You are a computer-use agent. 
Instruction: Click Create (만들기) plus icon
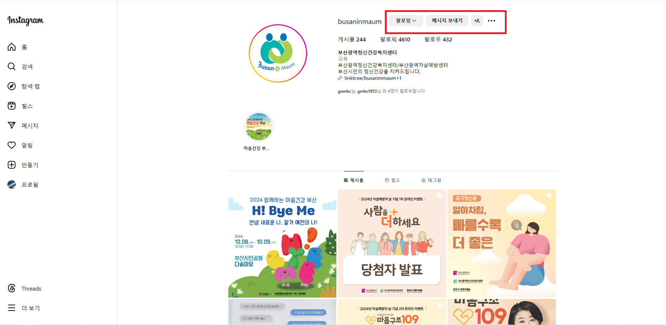click(x=12, y=165)
